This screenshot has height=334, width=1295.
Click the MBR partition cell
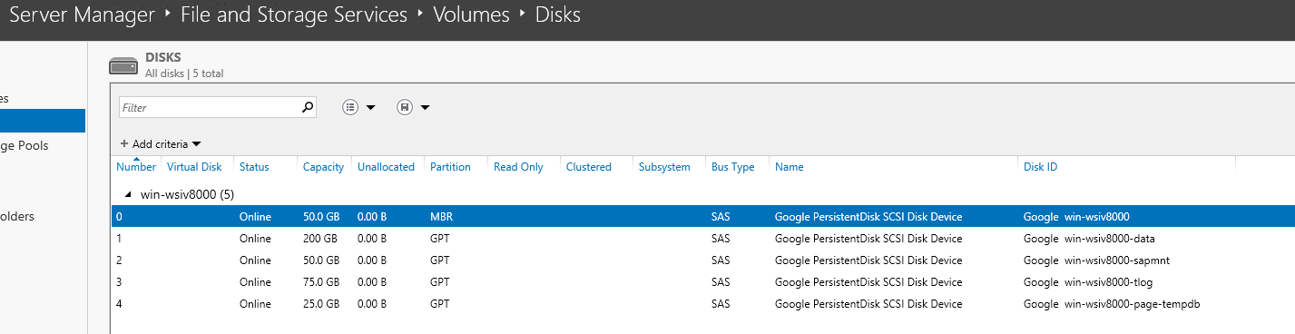click(x=441, y=217)
